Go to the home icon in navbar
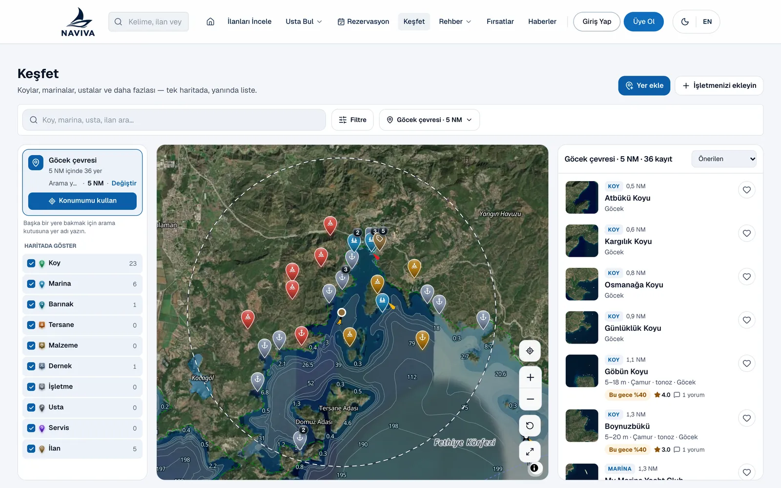Screen dimensions: 781x488 click(x=210, y=21)
